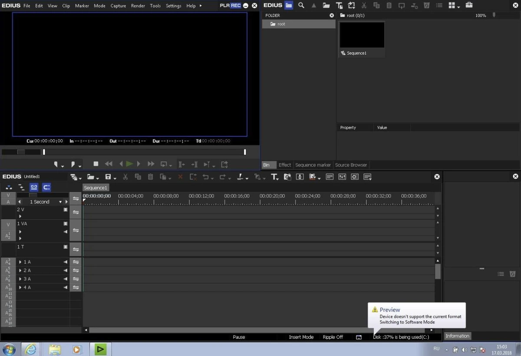Open the Render menu
This screenshot has width=521, height=356.
(x=138, y=6)
